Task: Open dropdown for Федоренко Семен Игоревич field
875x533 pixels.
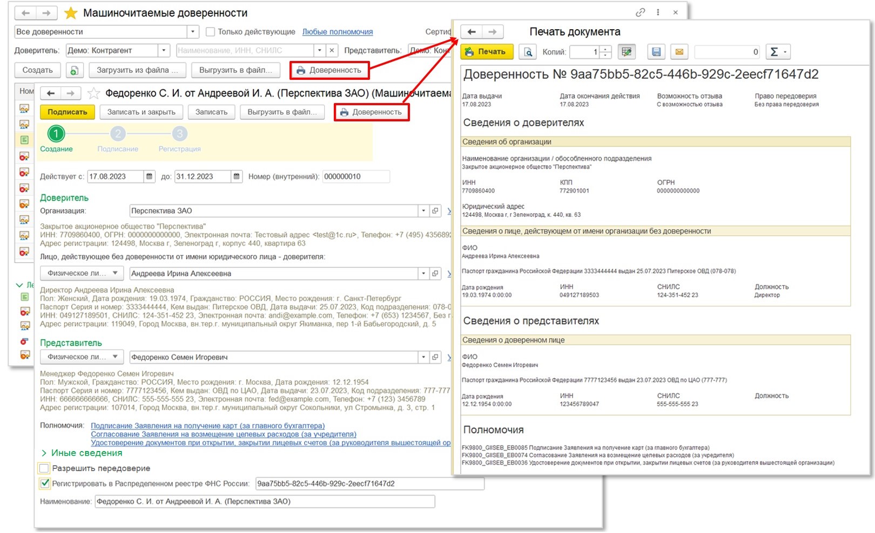Action: click(423, 357)
